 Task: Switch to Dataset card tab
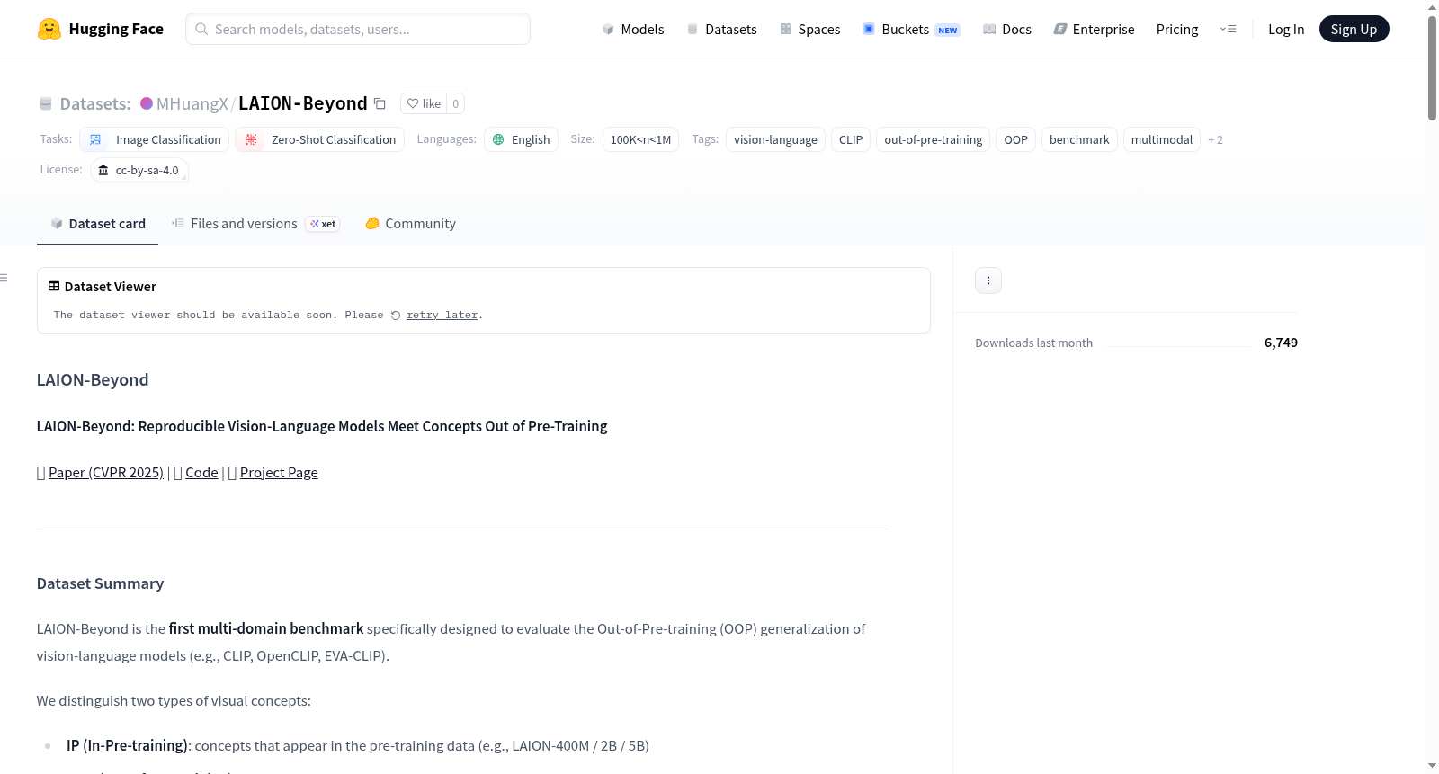coord(97,223)
